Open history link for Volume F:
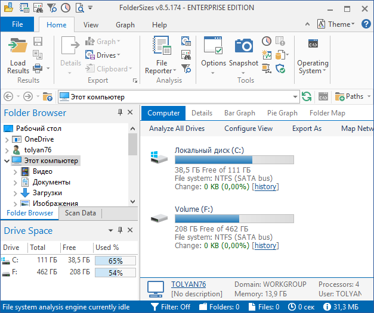Image resolution: width=374 pixels, height=313 pixels. point(265,246)
